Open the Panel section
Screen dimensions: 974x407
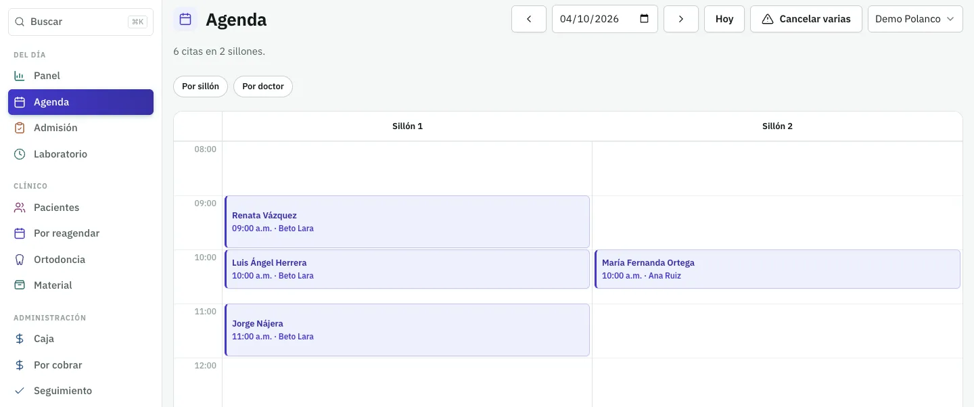pyautogui.click(x=81, y=76)
